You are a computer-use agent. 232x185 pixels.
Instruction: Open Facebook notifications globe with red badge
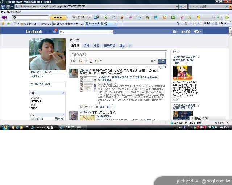pyautogui.click(x=55, y=31)
